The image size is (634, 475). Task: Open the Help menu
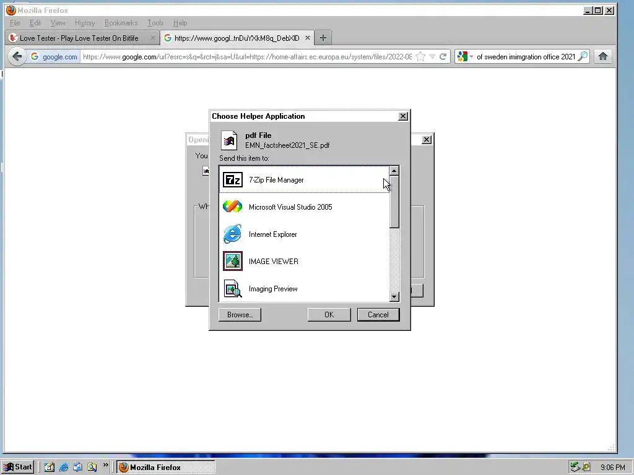click(180, 23)
